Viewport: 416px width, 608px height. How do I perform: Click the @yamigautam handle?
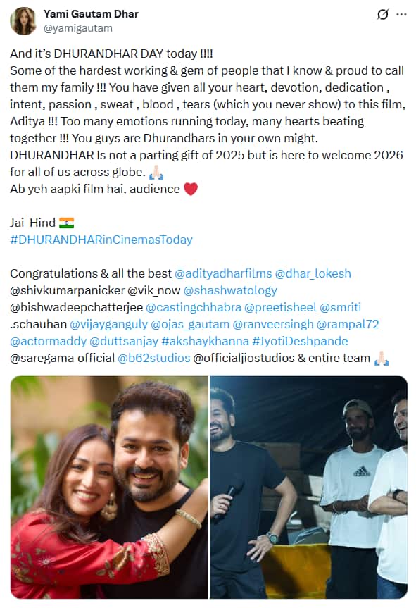(78, 28)
